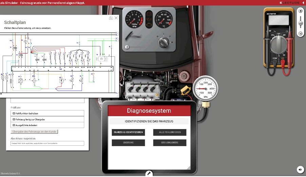The height and width of the screenshot is (177, 306).
Task: Click the multimeter rotary dial
Action: tap(280, 42)
